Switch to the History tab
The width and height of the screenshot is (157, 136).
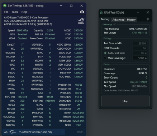131,20
